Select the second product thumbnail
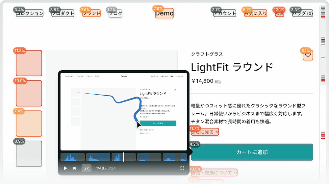Image resolution: width=329 pixels, height=184 pixels. (x=29, y=93)
